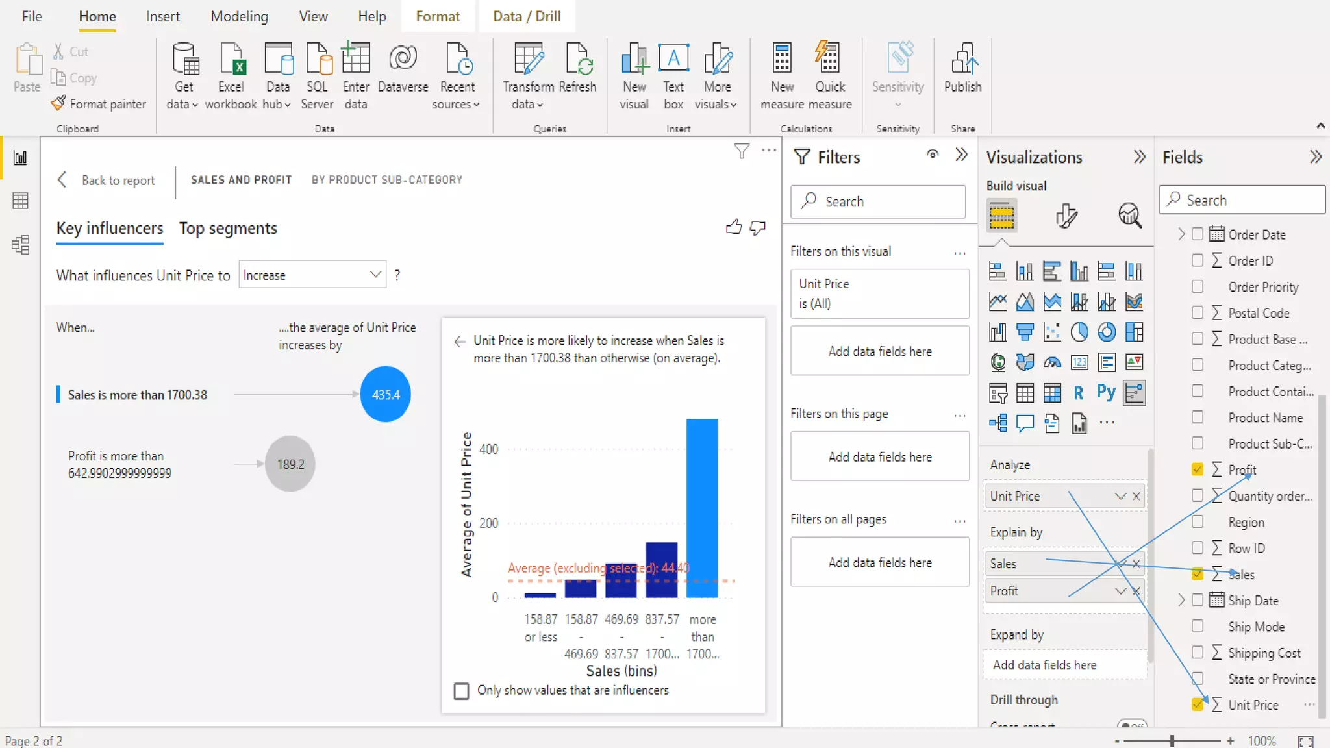Switch to Top segments tab
1330x748 pixels.
tap(227, 229)
